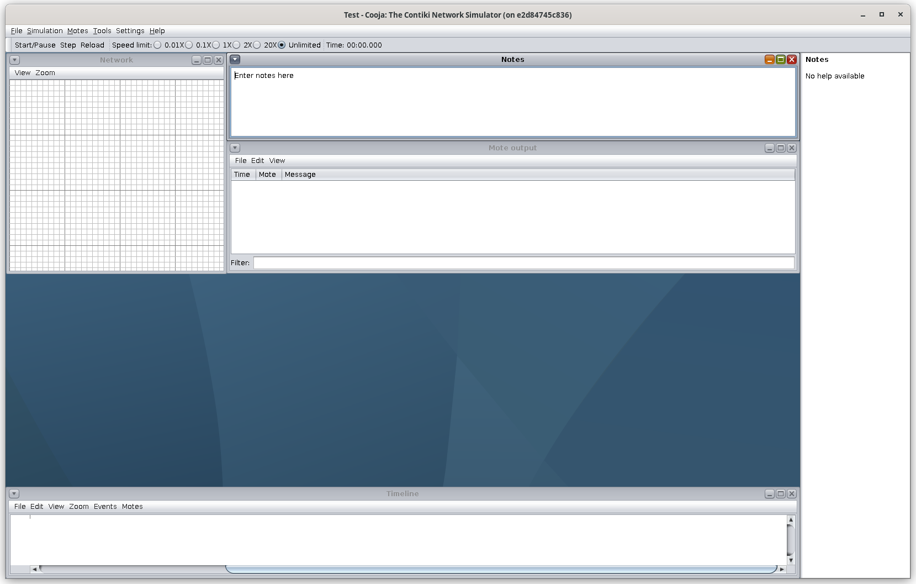Click the Step simulation button

tap(68, 45)
